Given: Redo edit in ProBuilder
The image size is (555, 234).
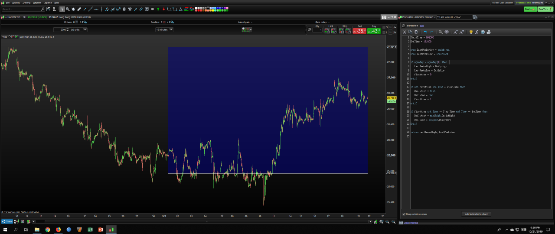Looking at the screenshot, I should pyautogui.click(x=431, y=32).
